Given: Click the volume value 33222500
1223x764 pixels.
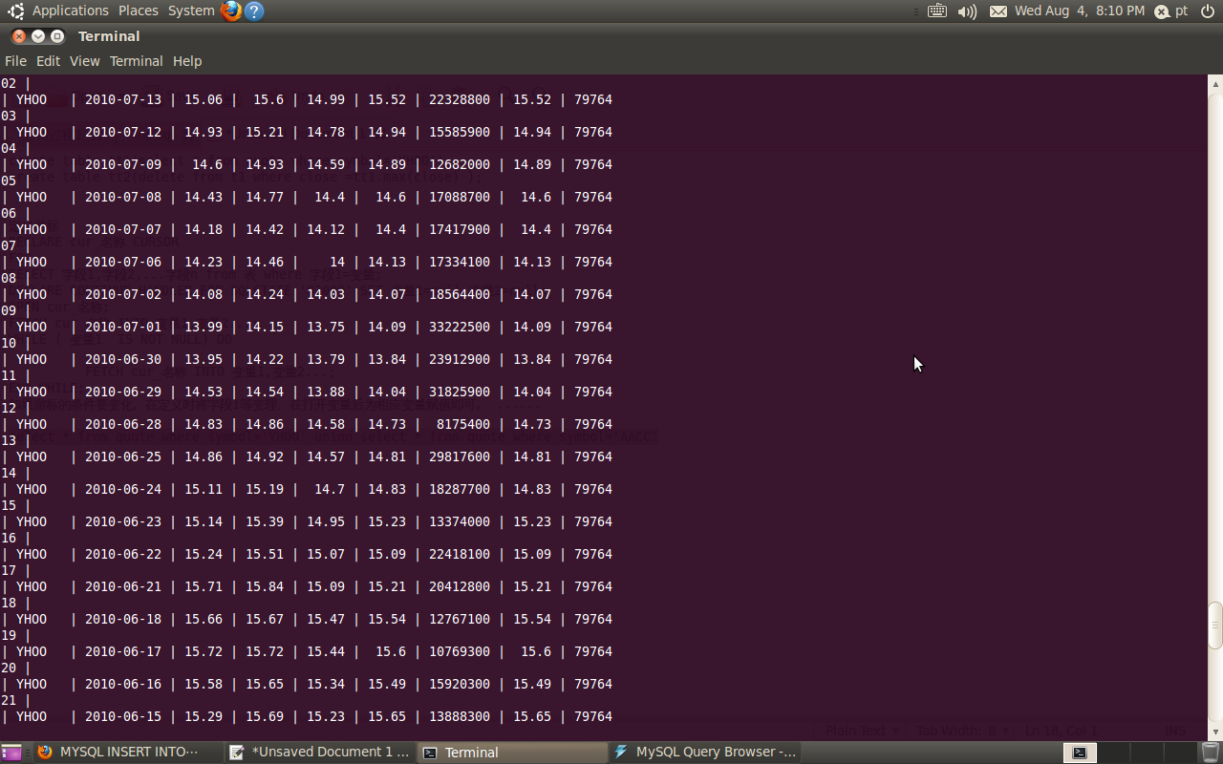Looking at the screenshot, I should click(x=460, y=327).
